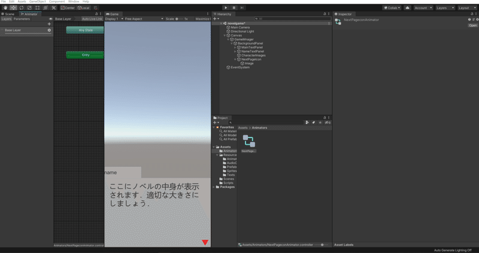479x253 pixels.
Task: Open novelgame scene options menu
Action: (x=329, y=23)
